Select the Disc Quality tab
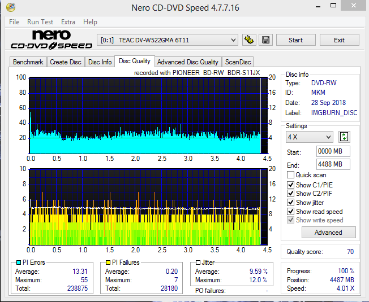Screen dimensions: 369x302 coord(134,61)
